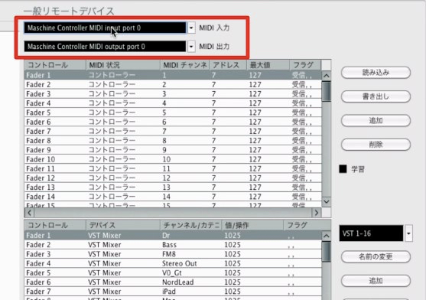Click the upper table scroll-down arrow
Image resolution: width=426 pixels, height=300 pixels.
pos(327,201)
